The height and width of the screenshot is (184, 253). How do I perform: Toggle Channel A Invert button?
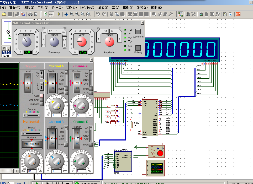(66, 89)
